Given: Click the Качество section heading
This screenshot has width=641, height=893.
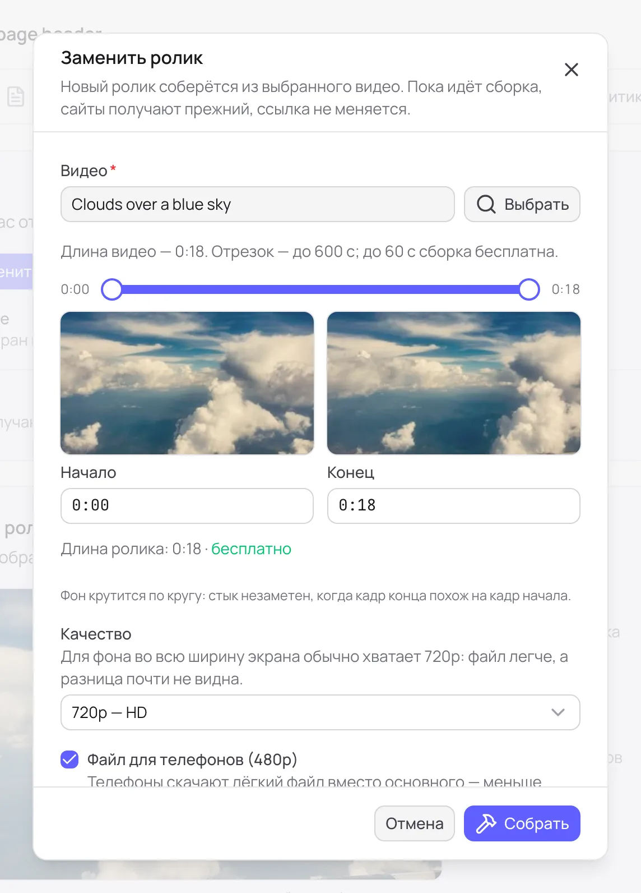Looking at the screenshot, I should pos(96,634).
